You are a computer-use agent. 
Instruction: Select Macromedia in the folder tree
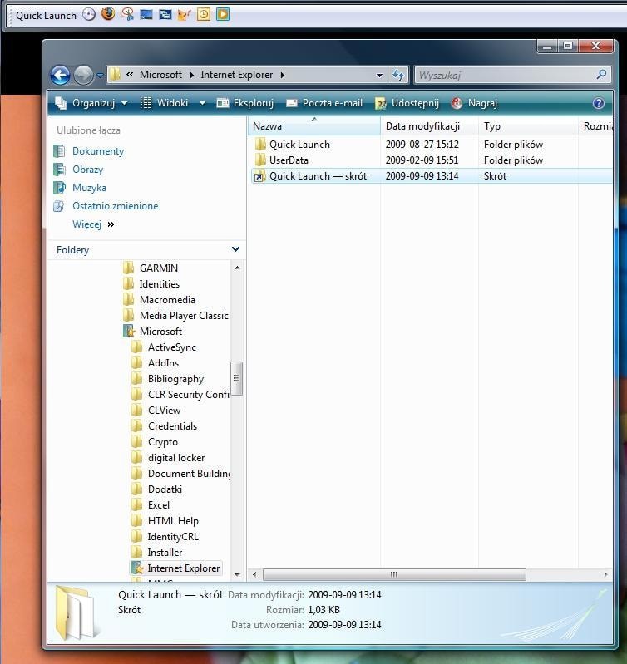(167, 299)
